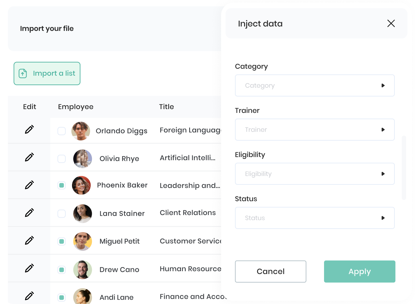
Task: Uncheck the Phoenix Baker checkbox
Action: tap(62, 185)
